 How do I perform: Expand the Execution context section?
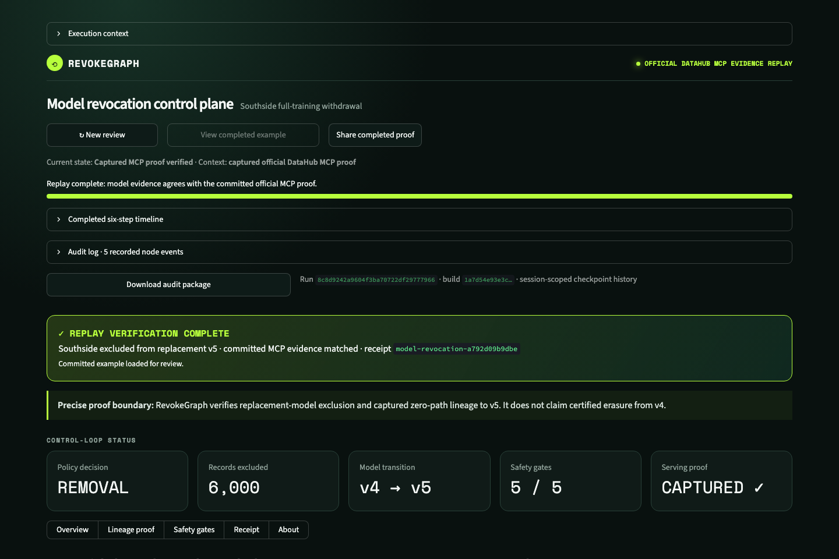[419, 34]
